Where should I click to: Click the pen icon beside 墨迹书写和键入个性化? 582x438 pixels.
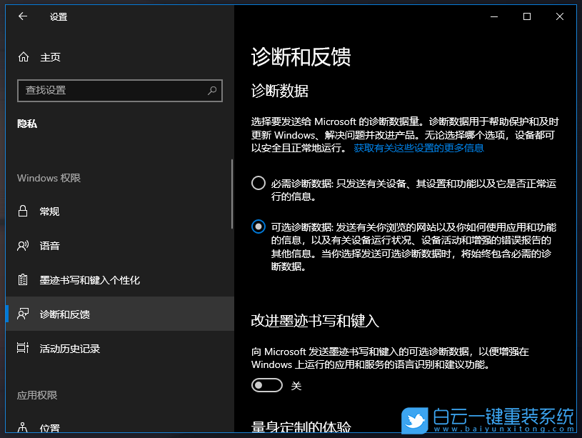coord(24,279)
